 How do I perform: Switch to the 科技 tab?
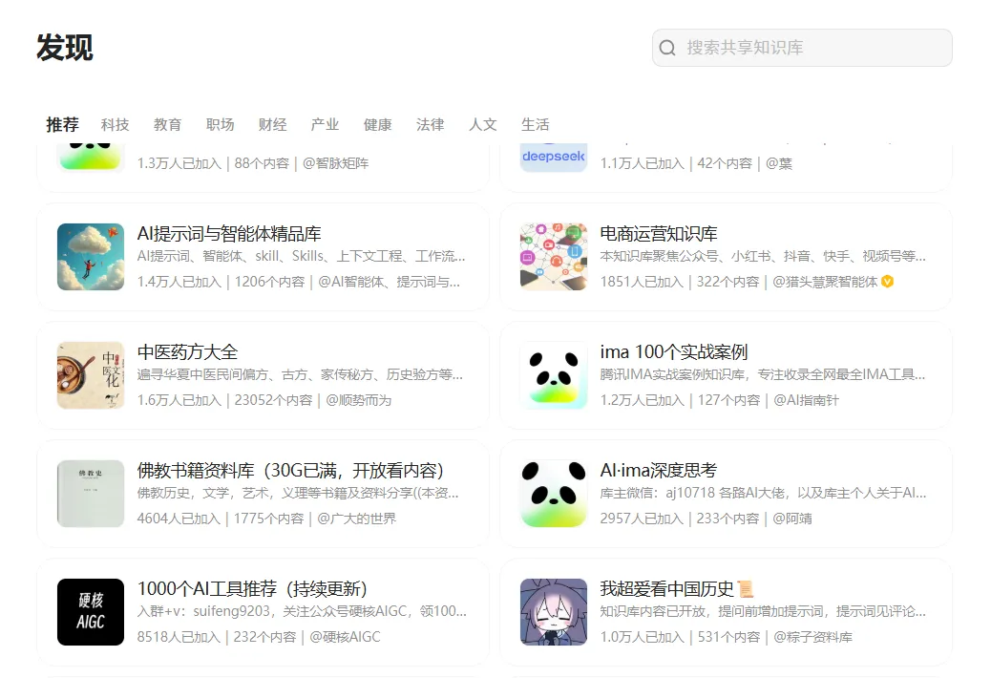115,124
